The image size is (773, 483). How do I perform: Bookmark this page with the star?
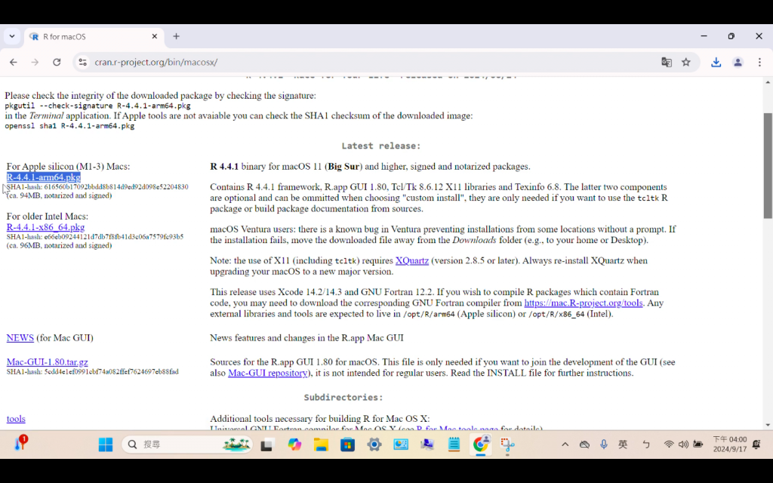click(x=685, y=62)
